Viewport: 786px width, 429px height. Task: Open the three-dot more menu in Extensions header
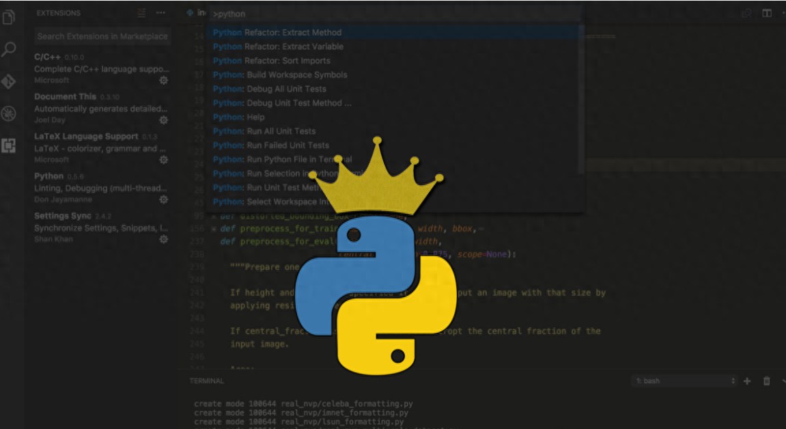click(x=160, y=13)
